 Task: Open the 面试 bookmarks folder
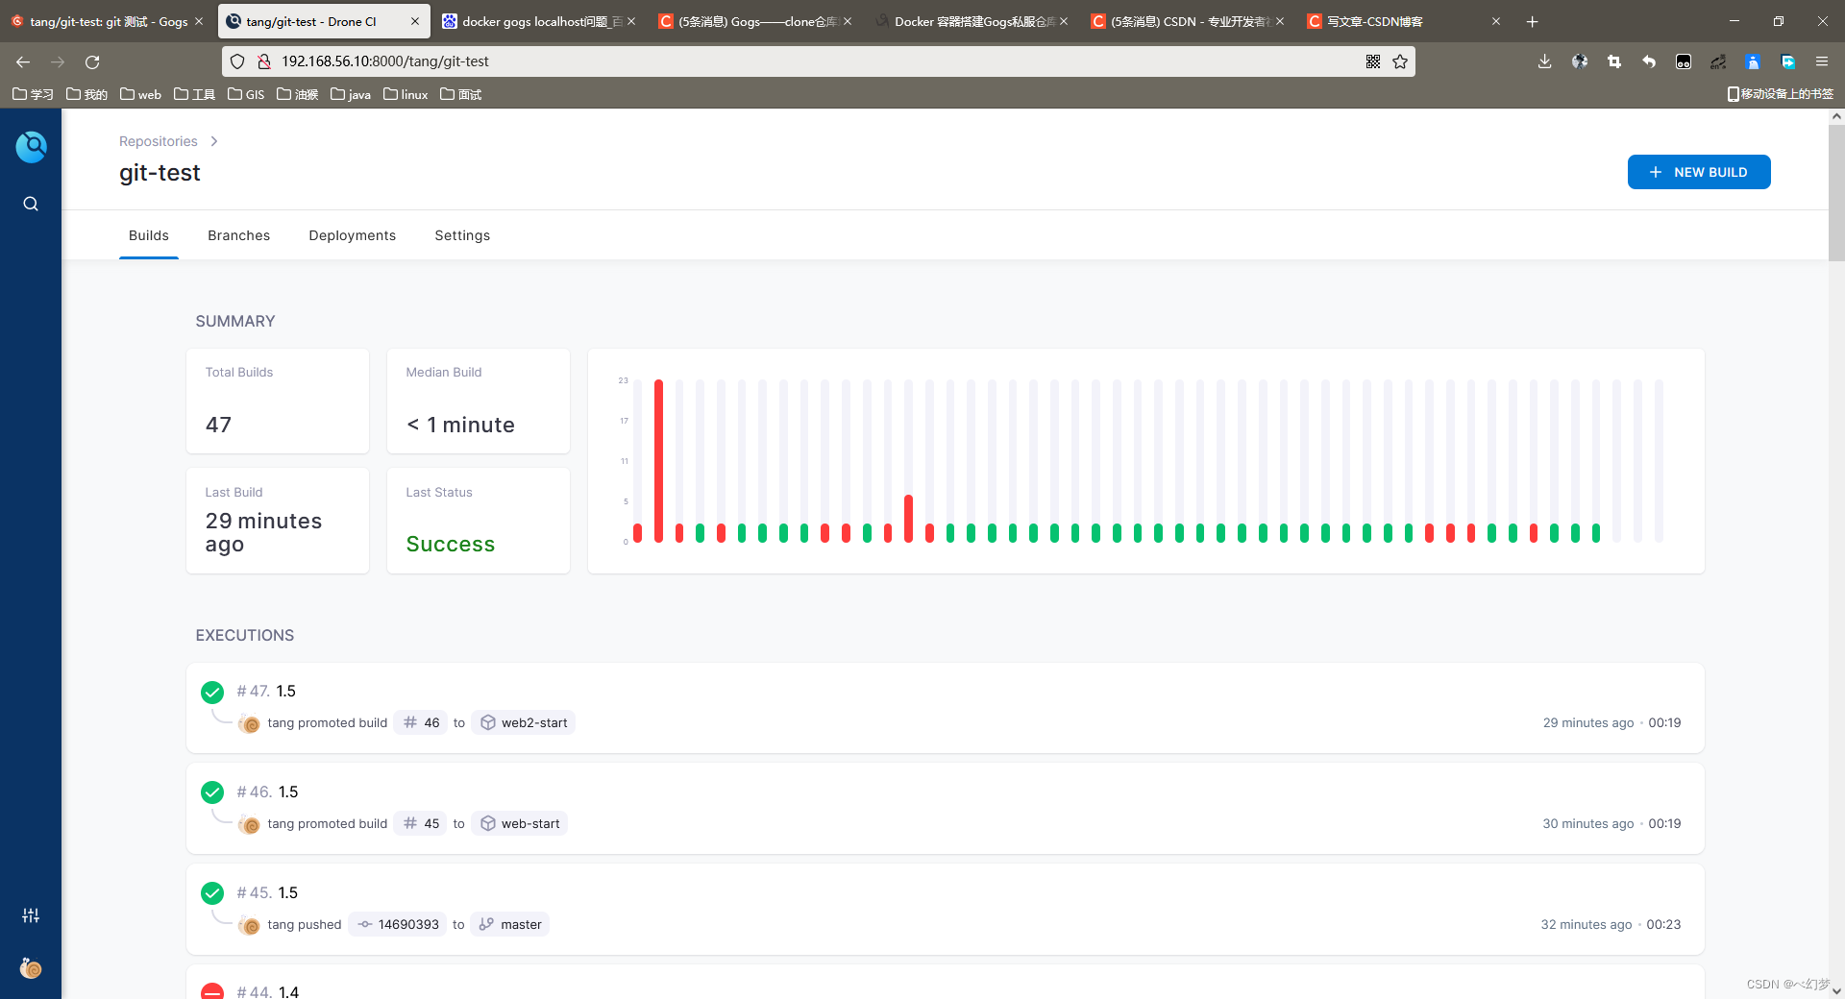point(461,94)
